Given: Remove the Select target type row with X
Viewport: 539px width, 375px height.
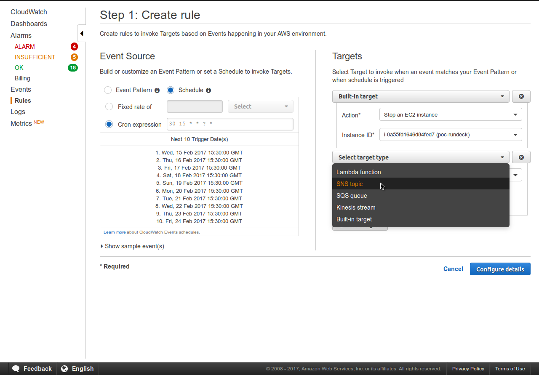Looking at the screenshot, I should click(521, 157).
